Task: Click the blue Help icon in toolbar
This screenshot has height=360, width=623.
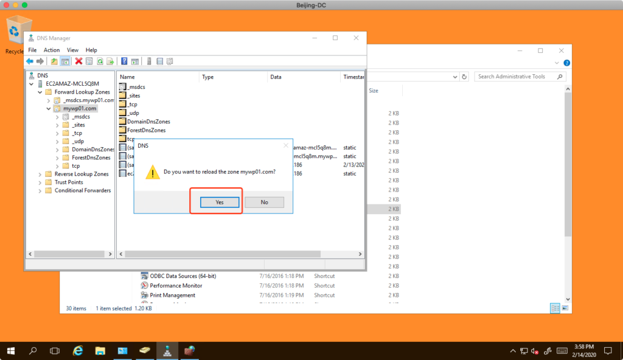Action: (x=124, y=61)
